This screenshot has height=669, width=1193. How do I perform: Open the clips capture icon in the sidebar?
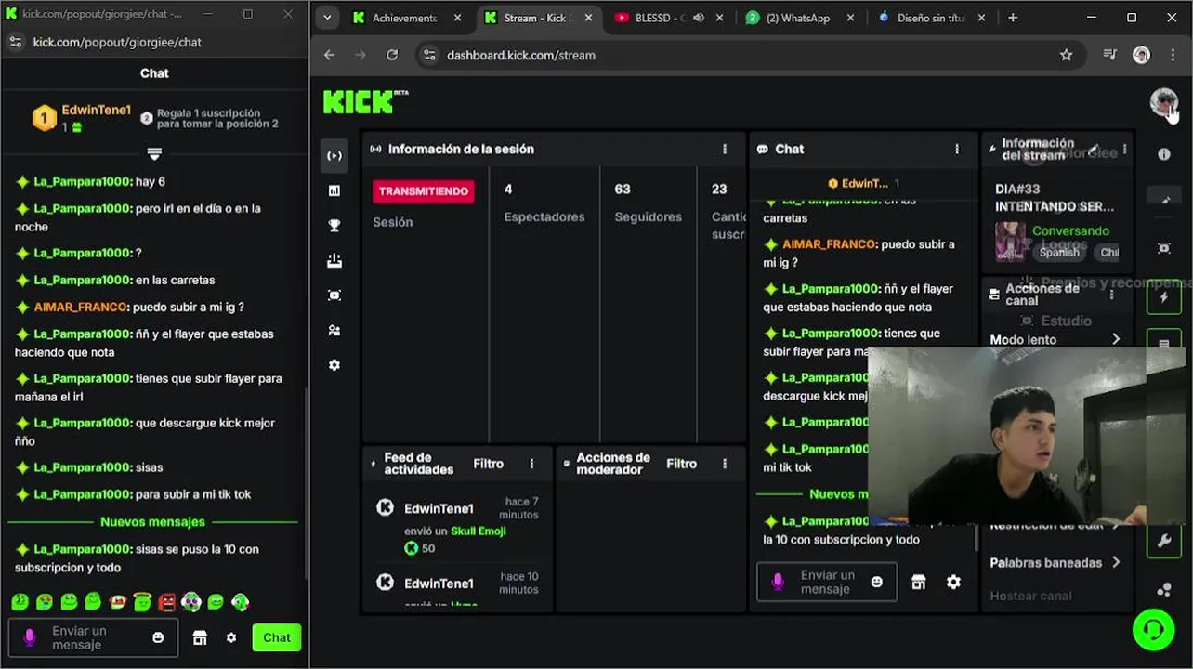[334, 295]
